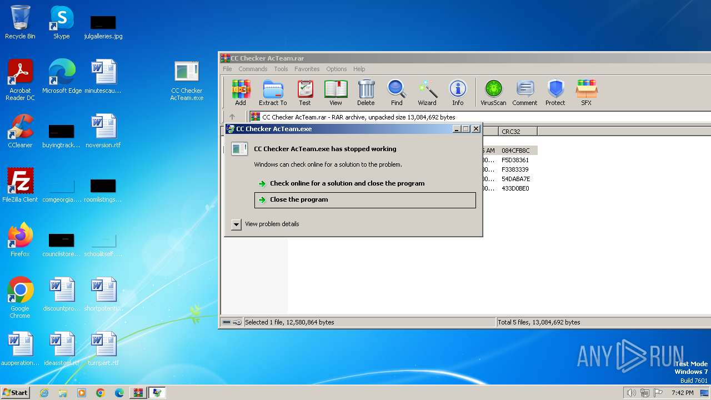Go up one folder level in WinRAR
The image size is (711, 400).
pos(232,117)
